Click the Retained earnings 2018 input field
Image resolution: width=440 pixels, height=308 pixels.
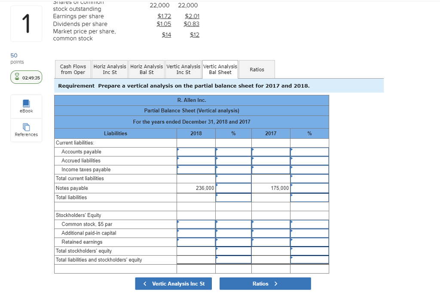pos(196,242)
